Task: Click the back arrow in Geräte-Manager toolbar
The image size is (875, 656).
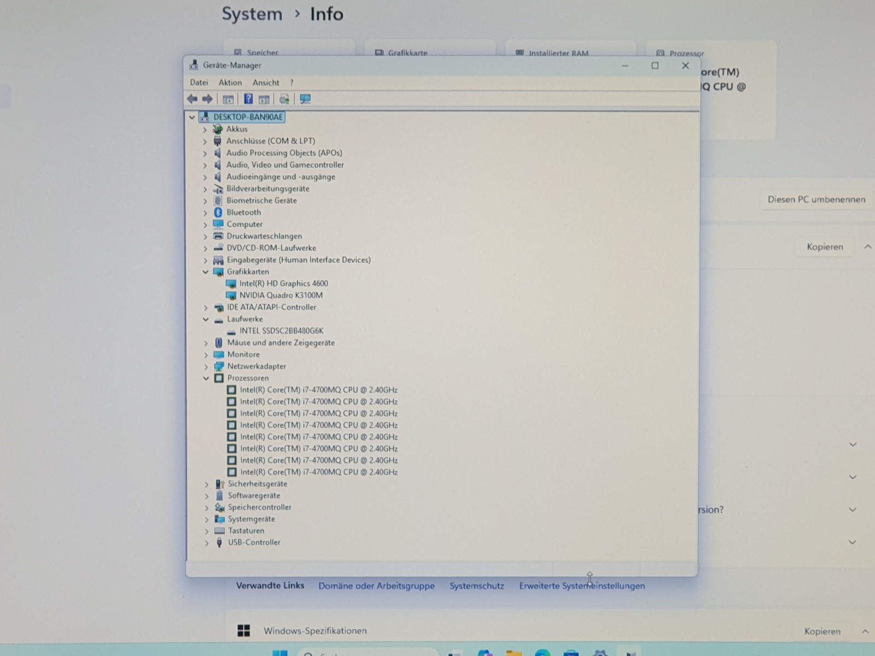Action: click(192, 99)
